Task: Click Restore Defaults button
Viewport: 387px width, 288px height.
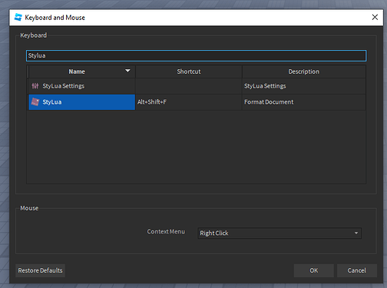Action: [40, 270]
